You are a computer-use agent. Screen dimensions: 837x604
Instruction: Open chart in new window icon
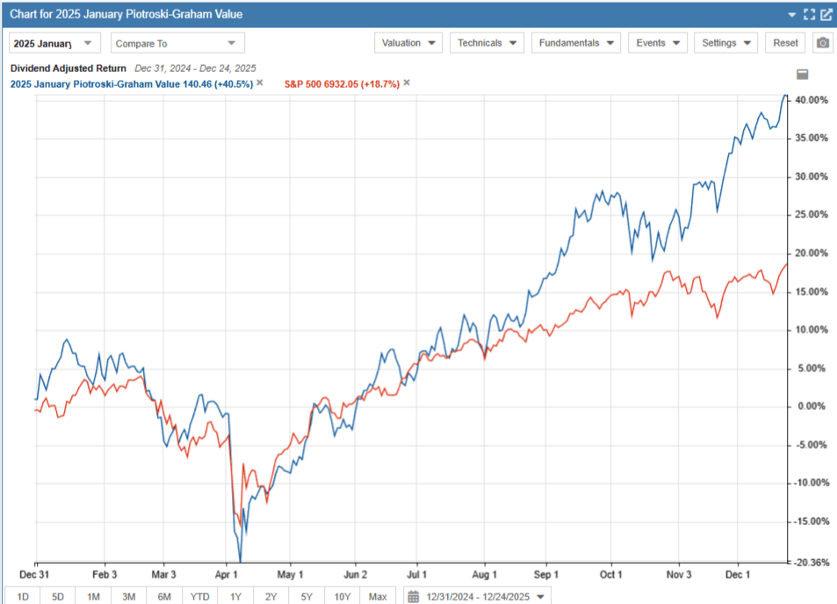tap(826, 14)
